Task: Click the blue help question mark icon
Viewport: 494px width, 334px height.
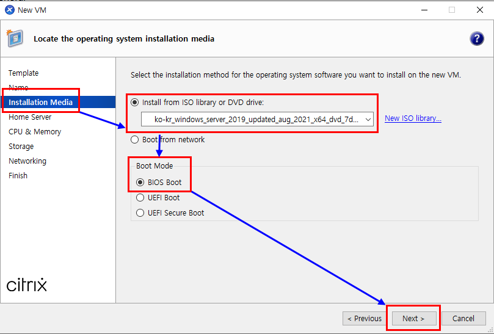Action: click(477, 38)
